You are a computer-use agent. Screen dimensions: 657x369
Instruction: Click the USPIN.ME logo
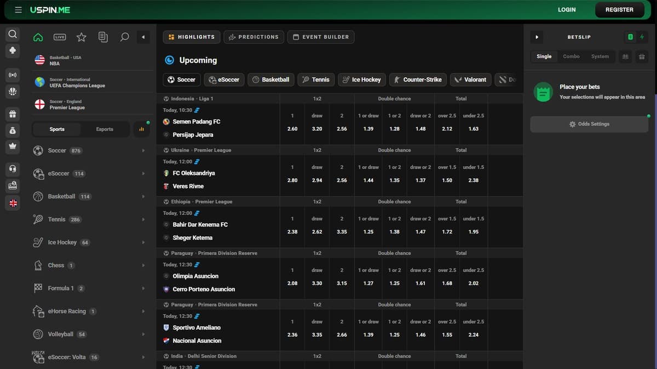(x=50, y=10)
